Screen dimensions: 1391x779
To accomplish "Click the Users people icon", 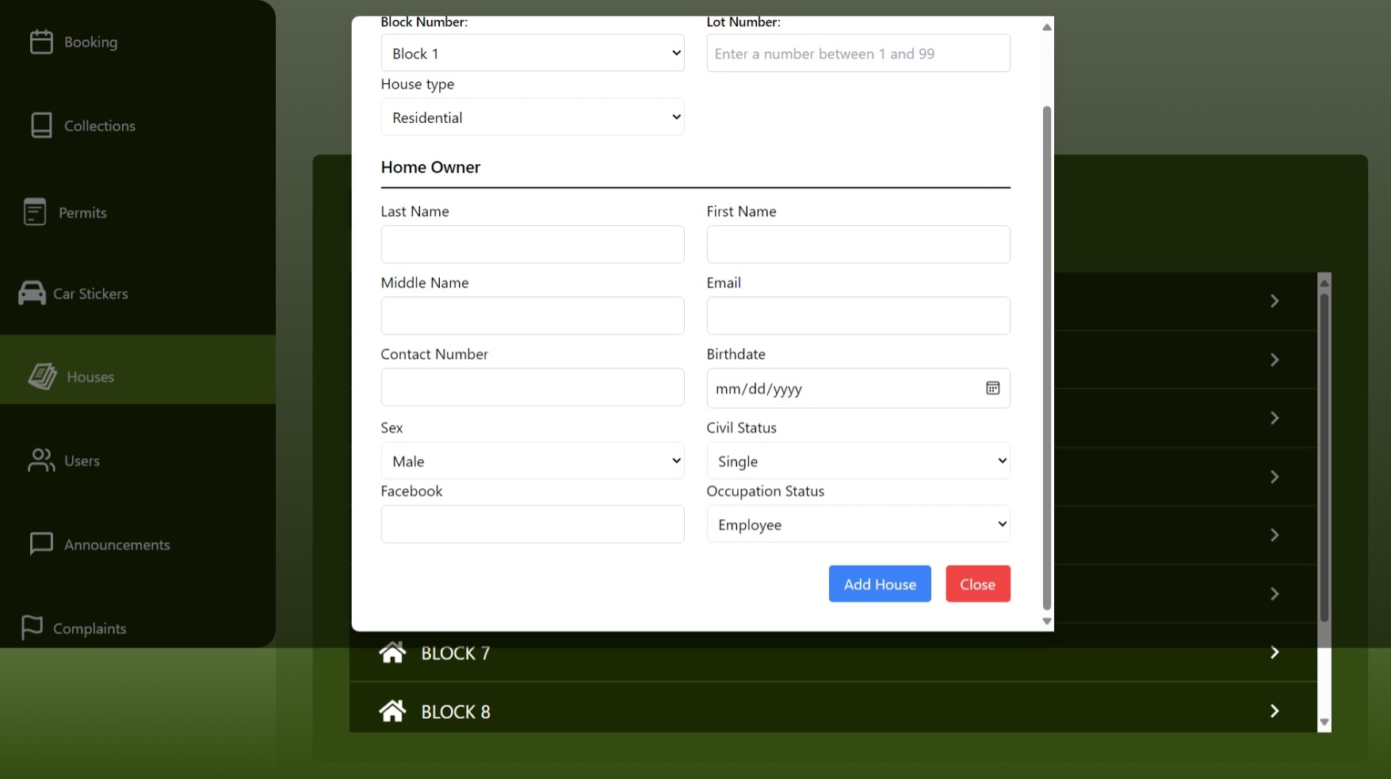I will [x=41, y=460].
